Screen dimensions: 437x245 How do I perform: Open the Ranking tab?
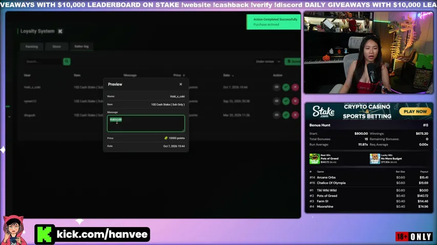tap(31, 46)
